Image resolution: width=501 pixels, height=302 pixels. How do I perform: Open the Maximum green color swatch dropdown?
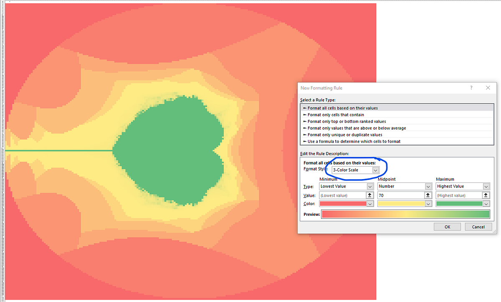click(x=486, y=204)
